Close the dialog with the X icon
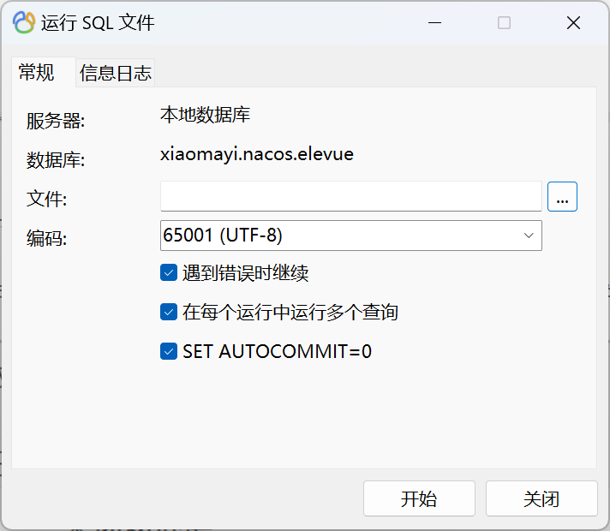This screenshot has height=531, width=610. (573, 22)
